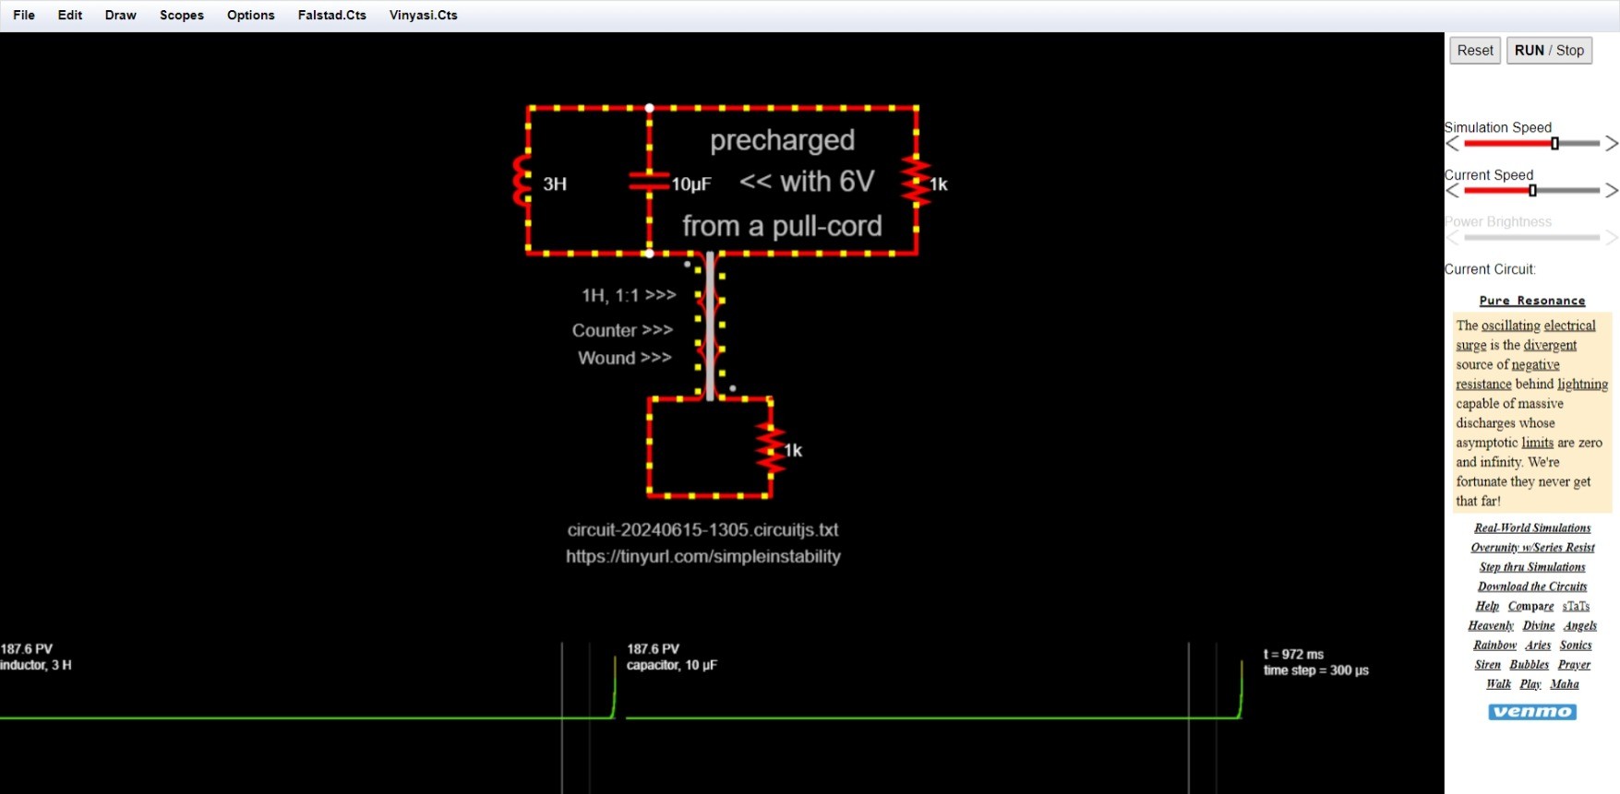
Task: Click the Sonics link
Action: [1576, 646]
